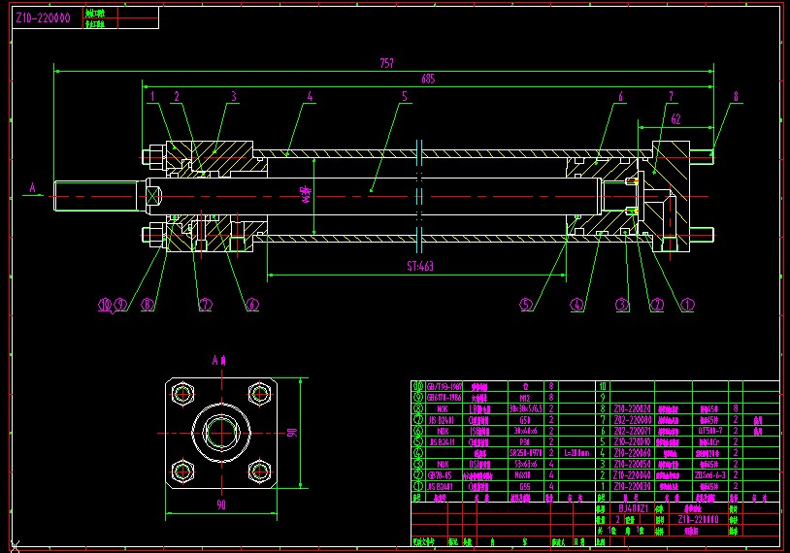Select the QT500-7 material cell

[709, 431]
